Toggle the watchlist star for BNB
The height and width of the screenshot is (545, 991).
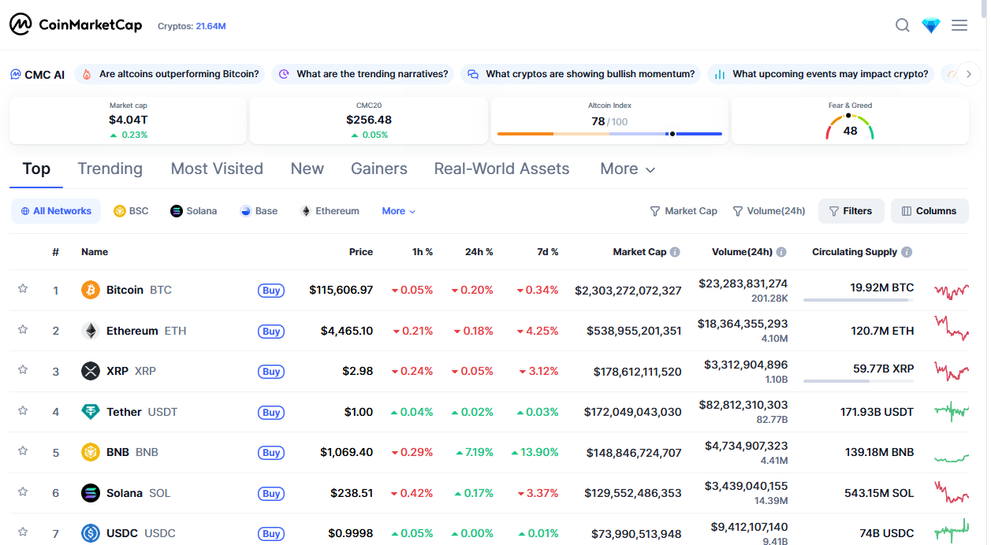pos(23,451)
